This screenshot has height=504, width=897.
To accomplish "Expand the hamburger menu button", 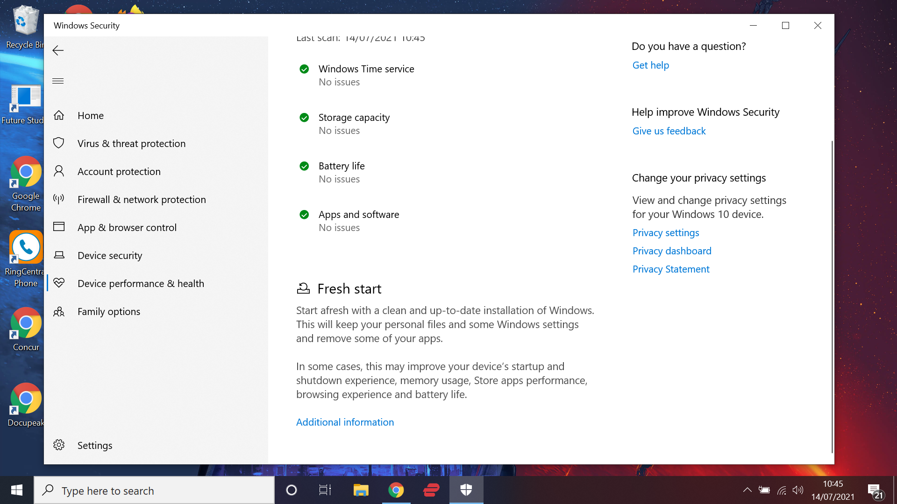I will point(58,81).
